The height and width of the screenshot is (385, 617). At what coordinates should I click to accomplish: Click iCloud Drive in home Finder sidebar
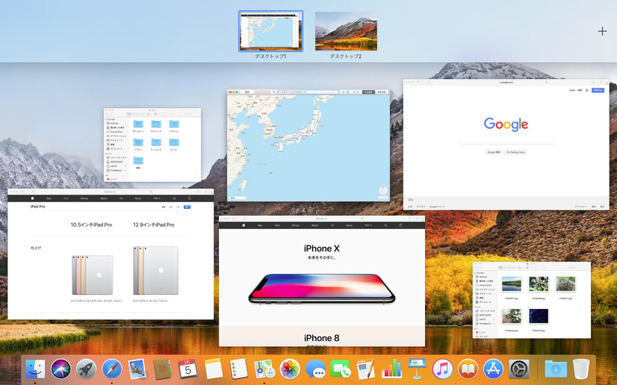point(115,132)
